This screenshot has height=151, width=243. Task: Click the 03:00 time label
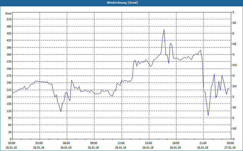(x=39, y=143)
